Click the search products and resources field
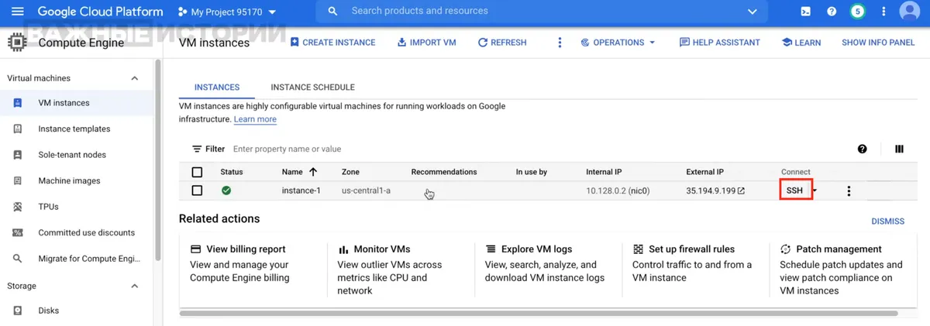The image size is (930, 326). [x=542, y=12]
